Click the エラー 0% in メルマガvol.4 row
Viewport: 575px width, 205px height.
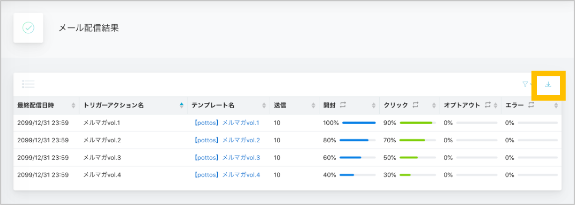coord(510,175)
